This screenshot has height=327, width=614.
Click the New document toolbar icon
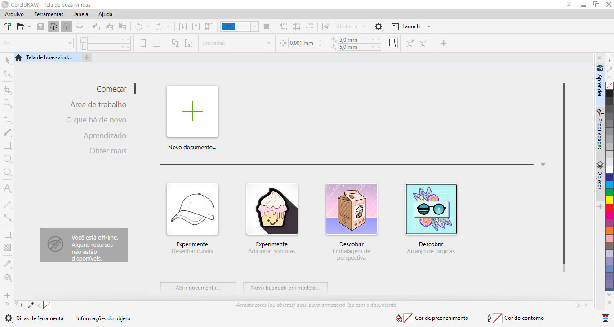coord(7,26)
